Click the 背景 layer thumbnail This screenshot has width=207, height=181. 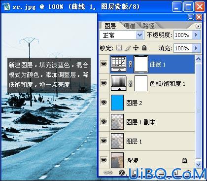(x=117, y=160)
